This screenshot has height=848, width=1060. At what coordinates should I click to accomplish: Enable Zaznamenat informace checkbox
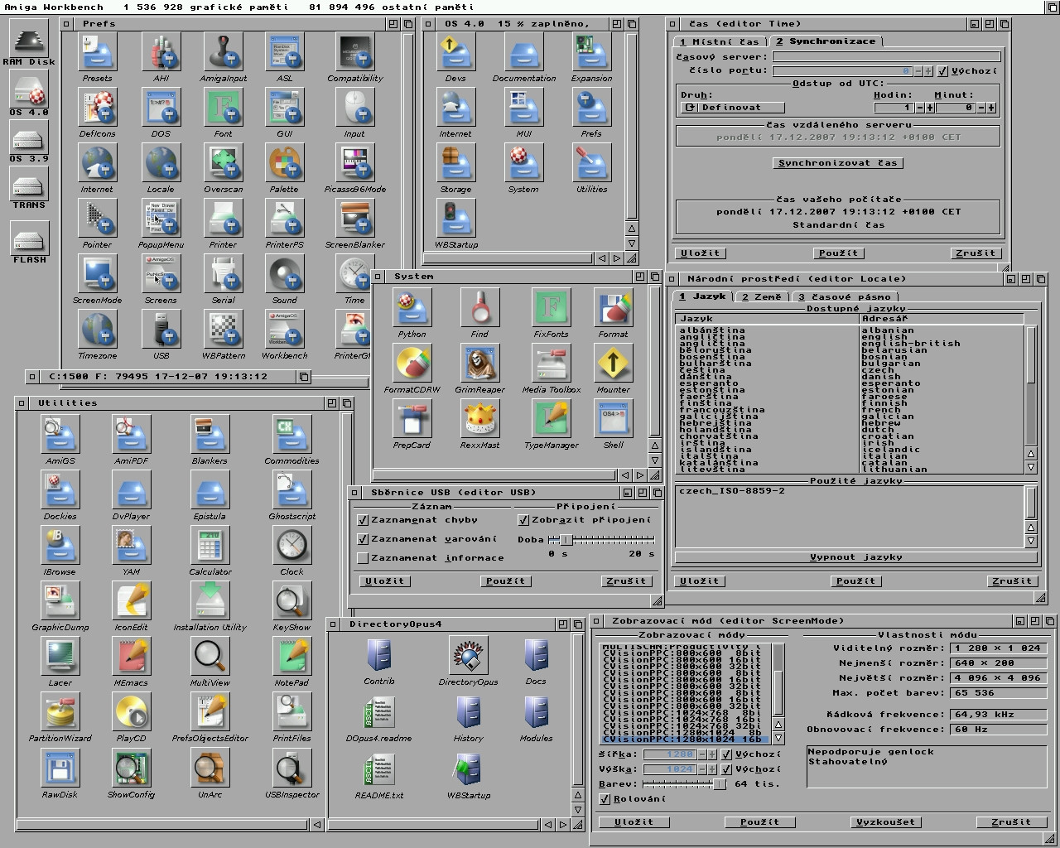(x=363, y=558)
